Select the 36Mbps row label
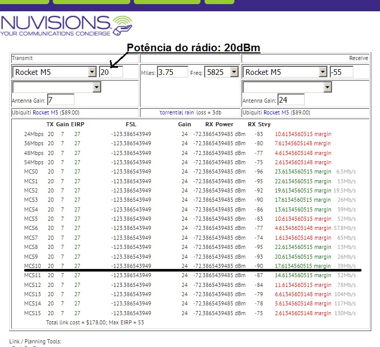 click(34, 143)
